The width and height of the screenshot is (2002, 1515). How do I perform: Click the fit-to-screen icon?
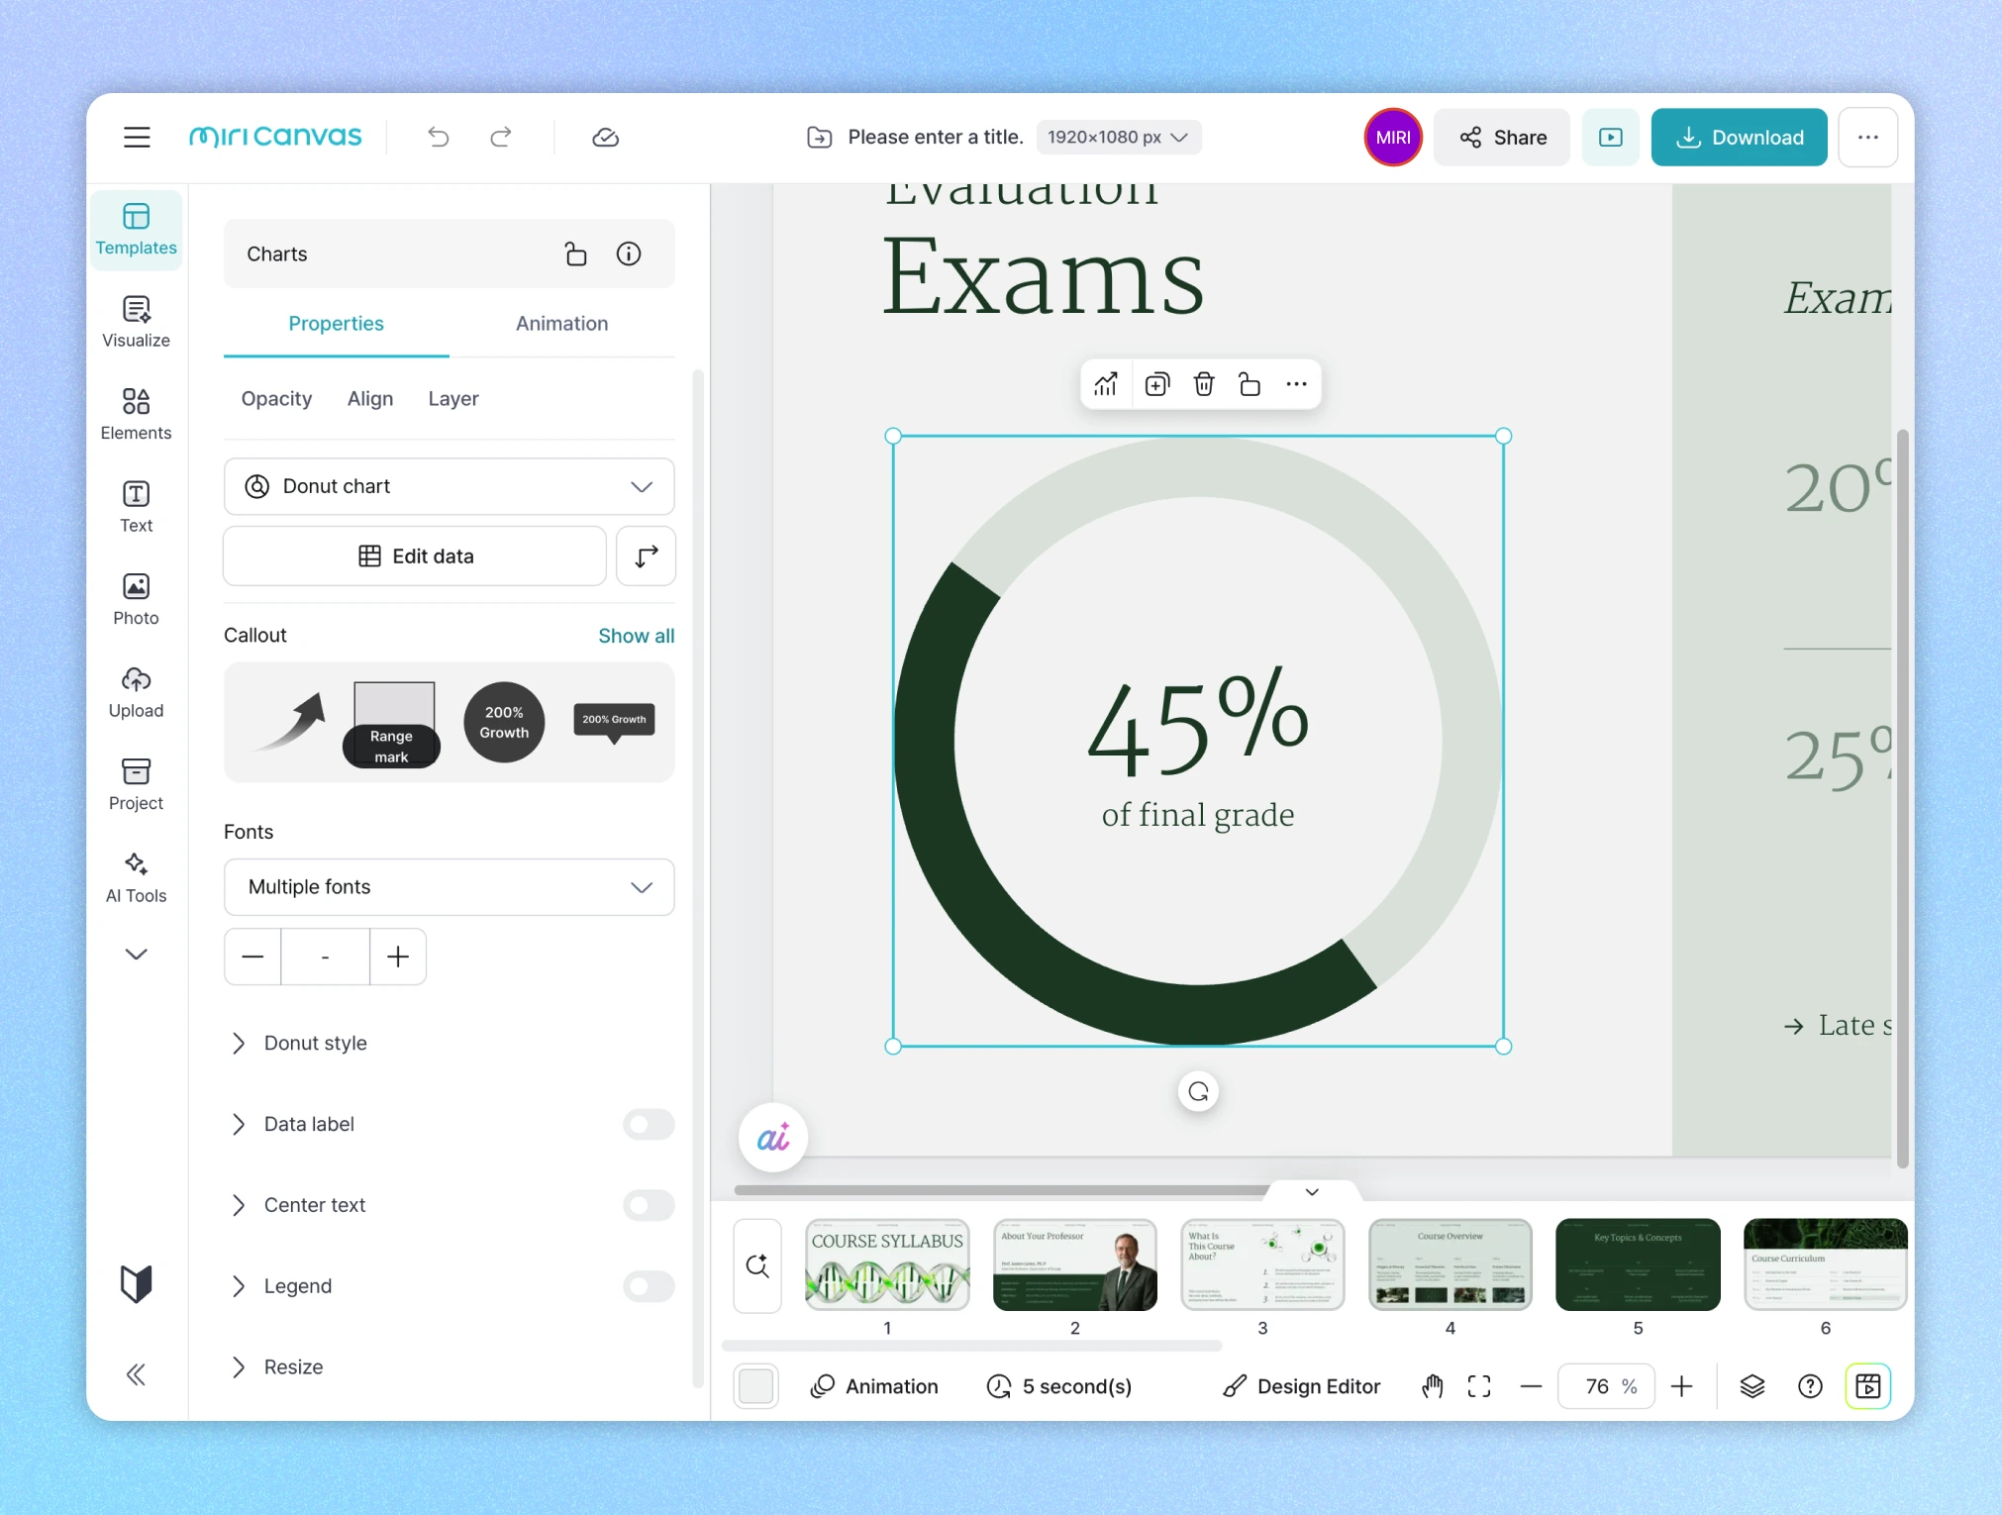1479,1386
